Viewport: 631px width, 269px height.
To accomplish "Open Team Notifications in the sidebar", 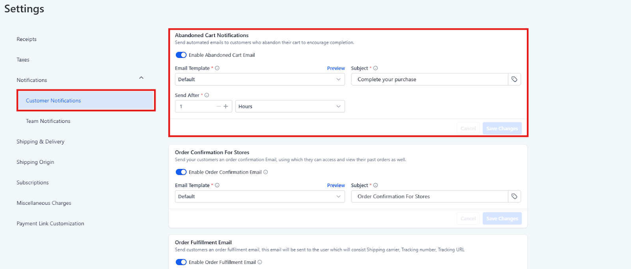I will [48, 121].
